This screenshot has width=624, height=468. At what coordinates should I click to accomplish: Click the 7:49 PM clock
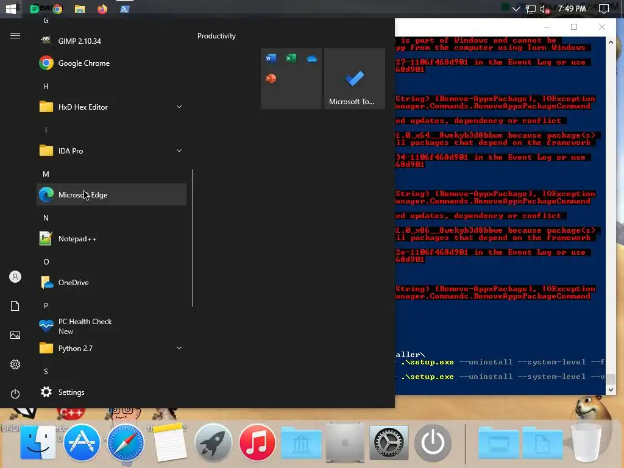[x=572, y=9]
